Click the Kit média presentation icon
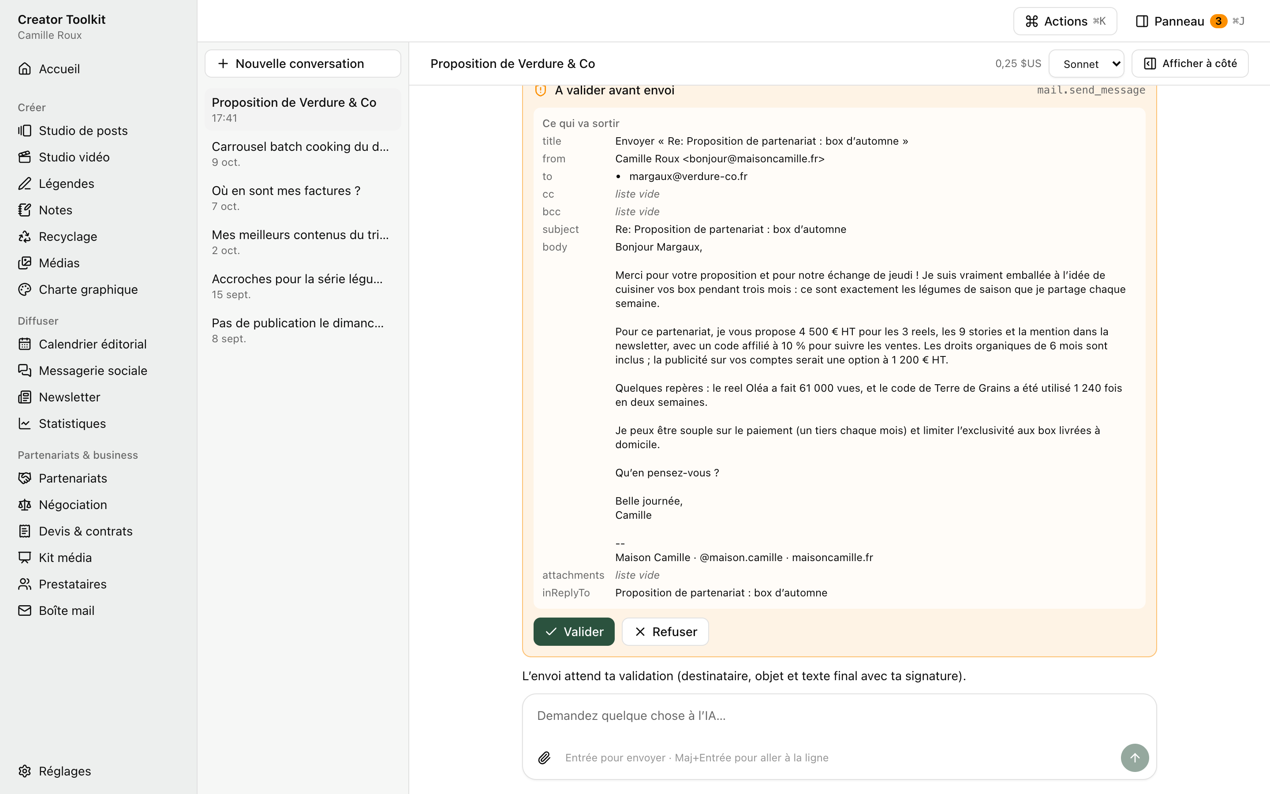 (x=25, y=558)
